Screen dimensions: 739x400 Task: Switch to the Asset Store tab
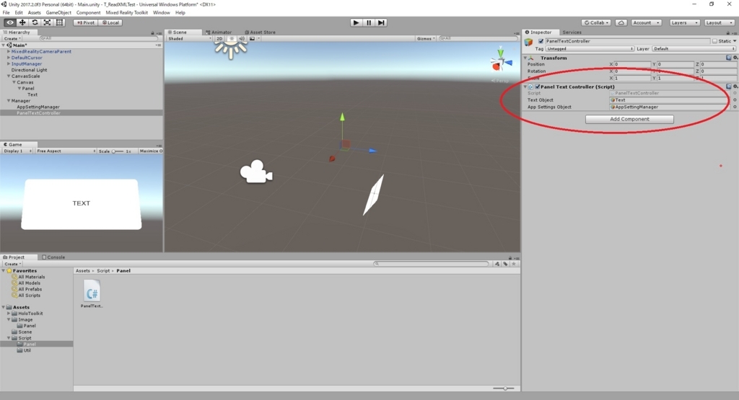click(260, 32)
